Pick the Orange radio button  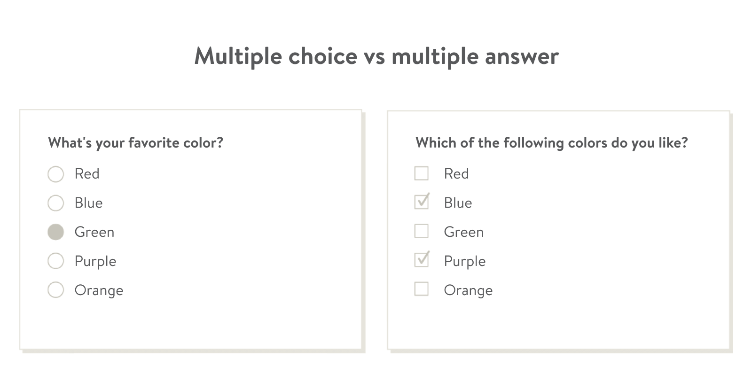click(x=55, y=290)
